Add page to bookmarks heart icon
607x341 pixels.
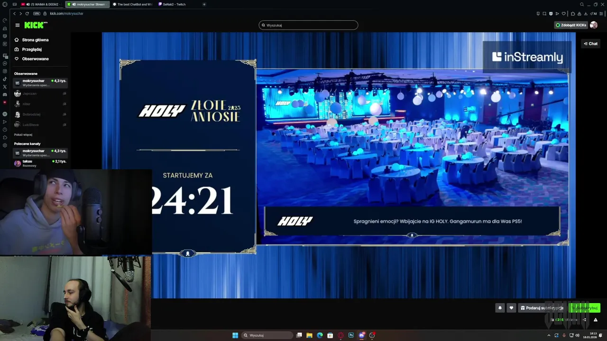click(563, 13)
